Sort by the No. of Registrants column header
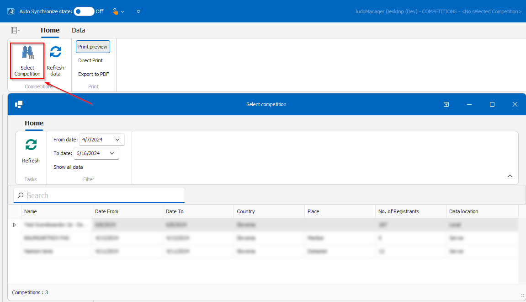Image resolution: width=526 pixels, height=302 pixels. pos(410,211)
